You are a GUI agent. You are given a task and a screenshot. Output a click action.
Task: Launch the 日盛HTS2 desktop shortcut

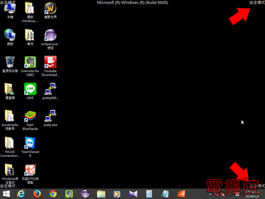coord(30,174)
